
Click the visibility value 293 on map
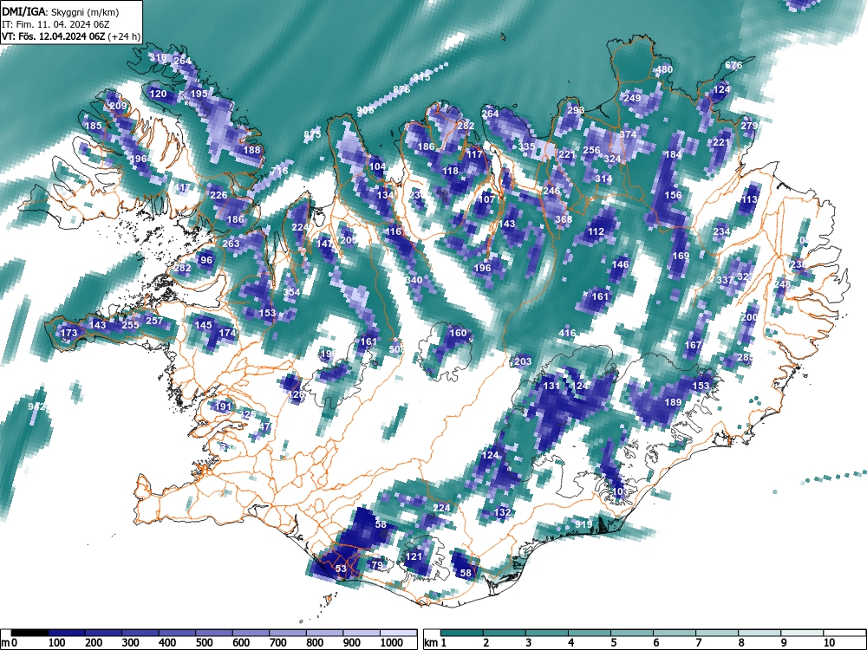click(576, 110)
